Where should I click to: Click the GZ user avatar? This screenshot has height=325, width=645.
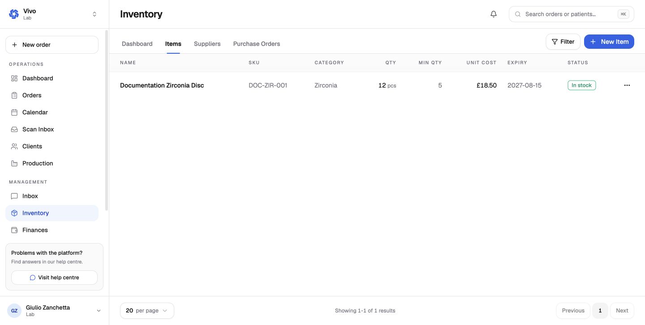pyautogui.click(x=14, y=311)
